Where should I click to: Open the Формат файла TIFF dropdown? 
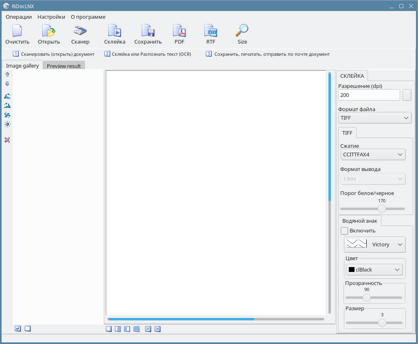click(x=374, y=118)
